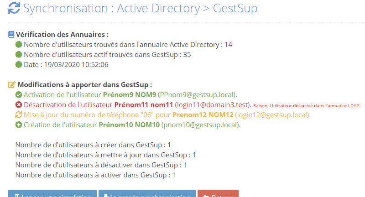Click the LDAP deactivation reason text
This screenshot has height=197, width=365.
pyautogui.click(x=307, y=106)
